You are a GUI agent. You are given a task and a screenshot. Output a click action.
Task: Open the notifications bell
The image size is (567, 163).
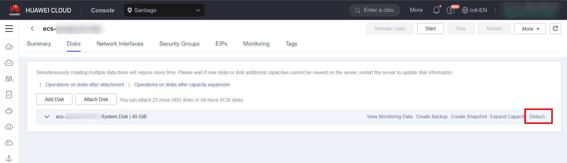(x=436, y=10)
